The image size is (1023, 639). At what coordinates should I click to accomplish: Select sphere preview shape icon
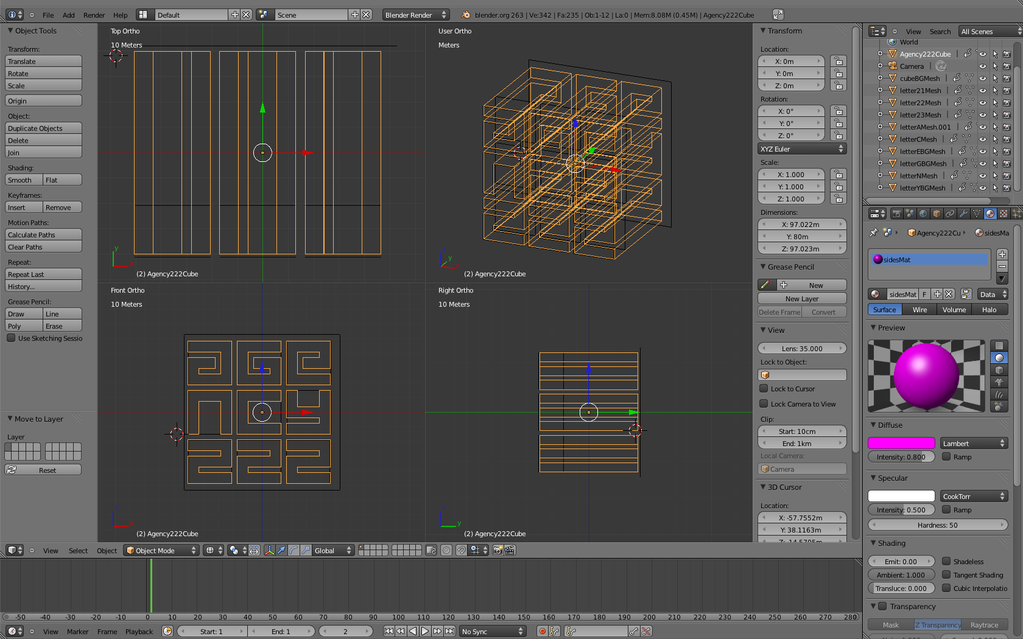999,358
